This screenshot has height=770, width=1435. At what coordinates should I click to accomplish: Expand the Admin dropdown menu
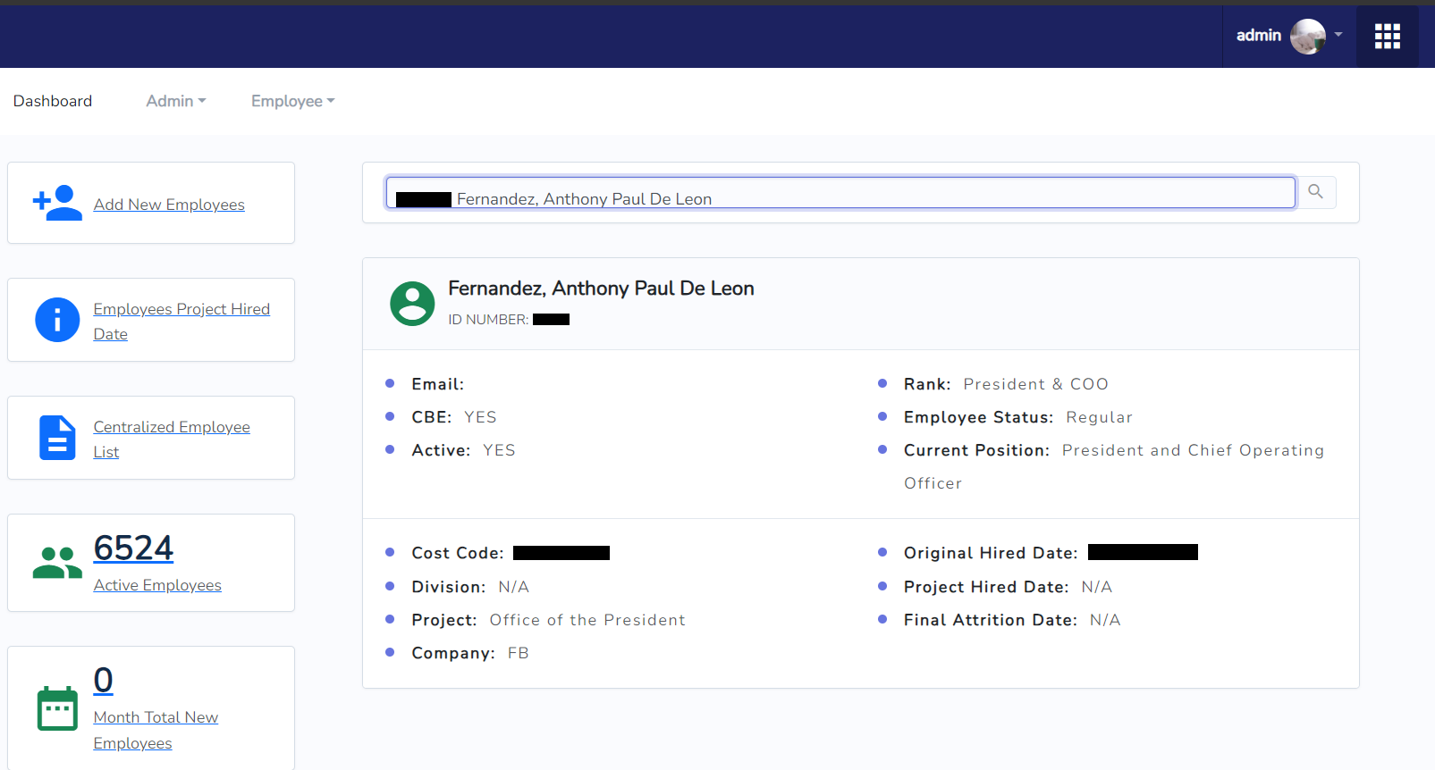pos(176,101)
